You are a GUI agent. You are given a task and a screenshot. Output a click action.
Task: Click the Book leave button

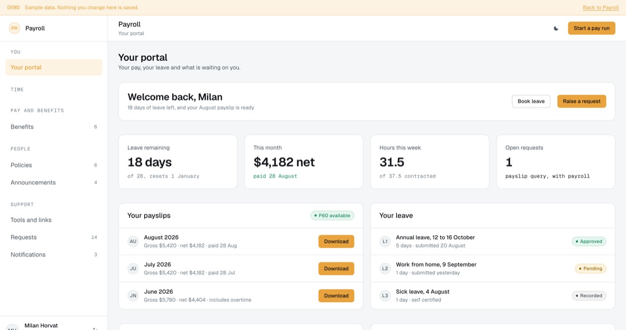pos(531,102)
